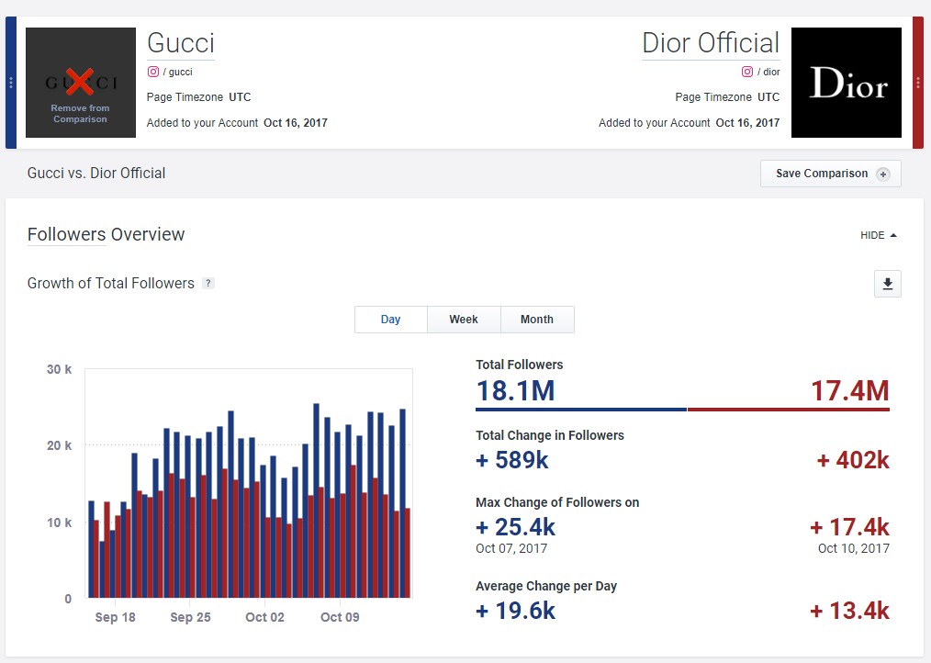Viewport: 931px width, 663px height.
Task: Click the /gucci Instagram handle
Action: pyautogui.click(x=179, y=72)
